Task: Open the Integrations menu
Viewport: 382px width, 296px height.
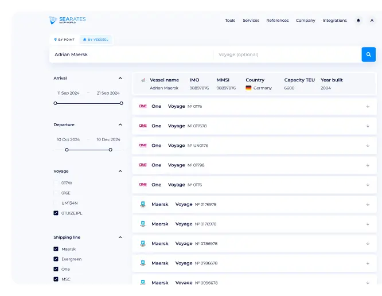Action: click(334, 21)
